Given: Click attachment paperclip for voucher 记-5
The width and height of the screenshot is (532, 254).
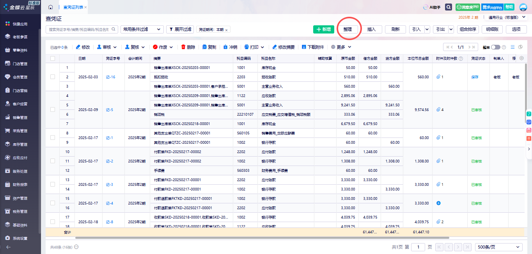Looking at the screenshot, I should pos(438,110).
